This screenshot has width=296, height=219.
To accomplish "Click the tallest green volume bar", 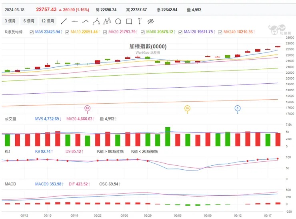I will click(168, 137).
